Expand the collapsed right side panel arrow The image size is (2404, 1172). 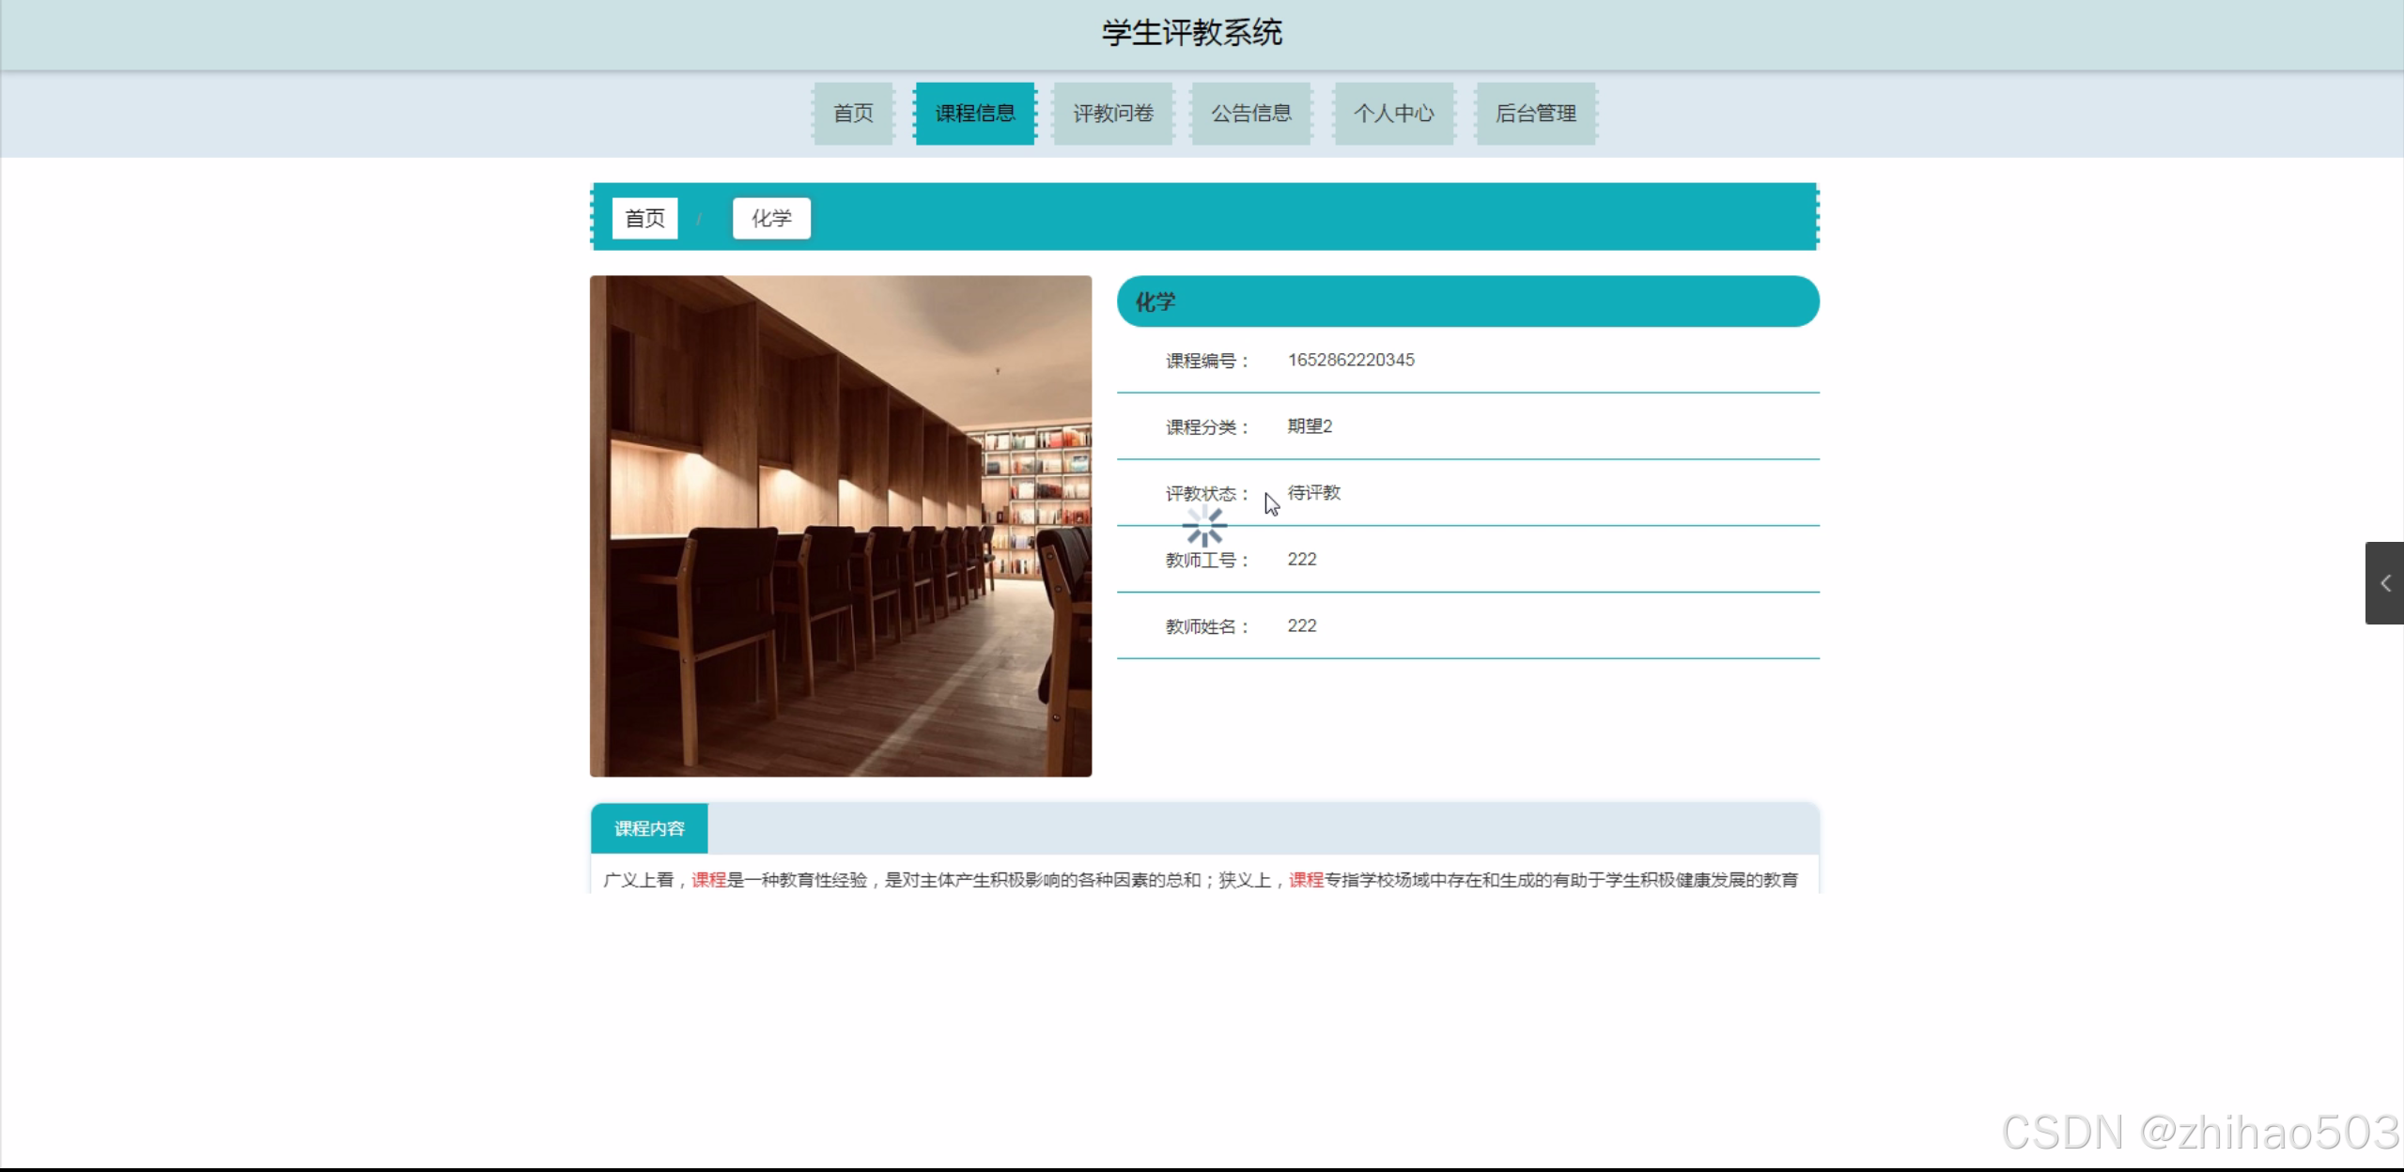coord(2384,583)
